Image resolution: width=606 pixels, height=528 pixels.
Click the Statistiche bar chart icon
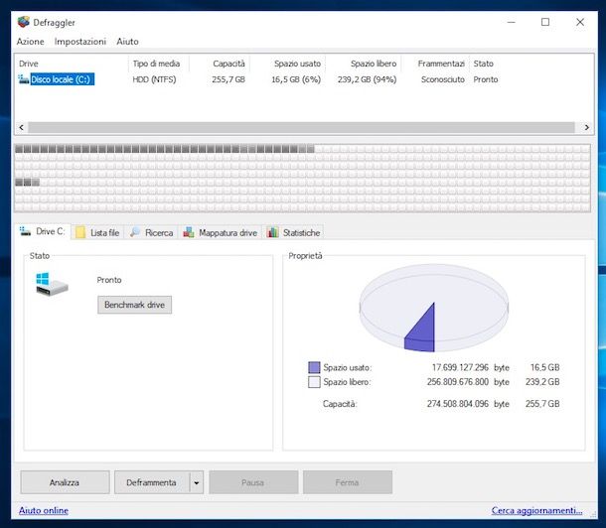272,232
